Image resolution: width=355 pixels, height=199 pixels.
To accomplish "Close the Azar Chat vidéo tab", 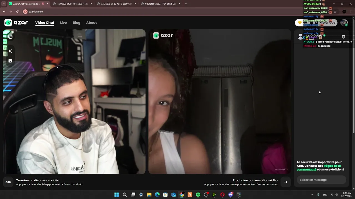I will pyautogui.click(x=47, y=4).
